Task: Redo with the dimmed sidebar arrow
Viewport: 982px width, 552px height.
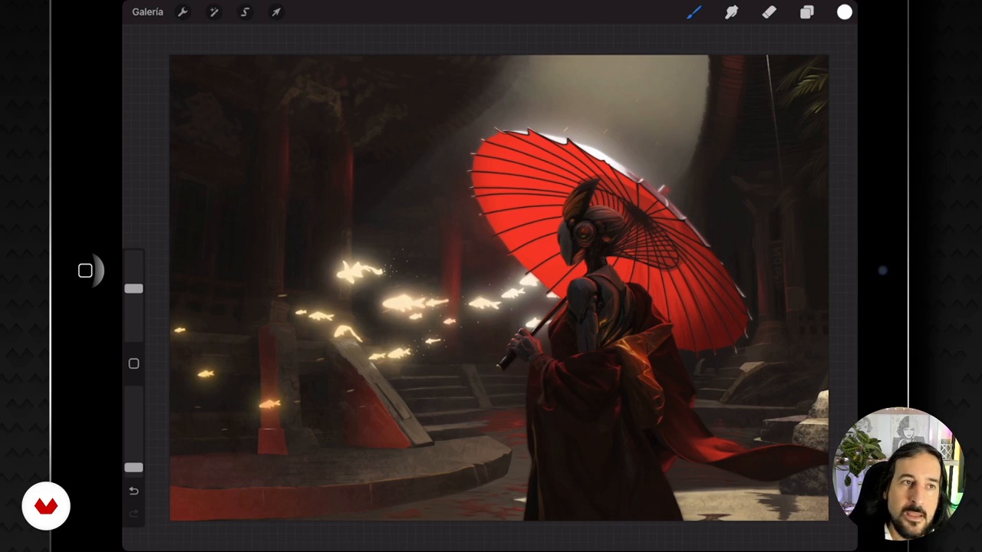Action: (133, 514)
